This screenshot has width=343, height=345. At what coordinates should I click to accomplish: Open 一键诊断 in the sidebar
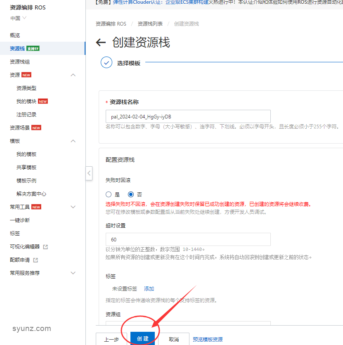tap(20, 220)
